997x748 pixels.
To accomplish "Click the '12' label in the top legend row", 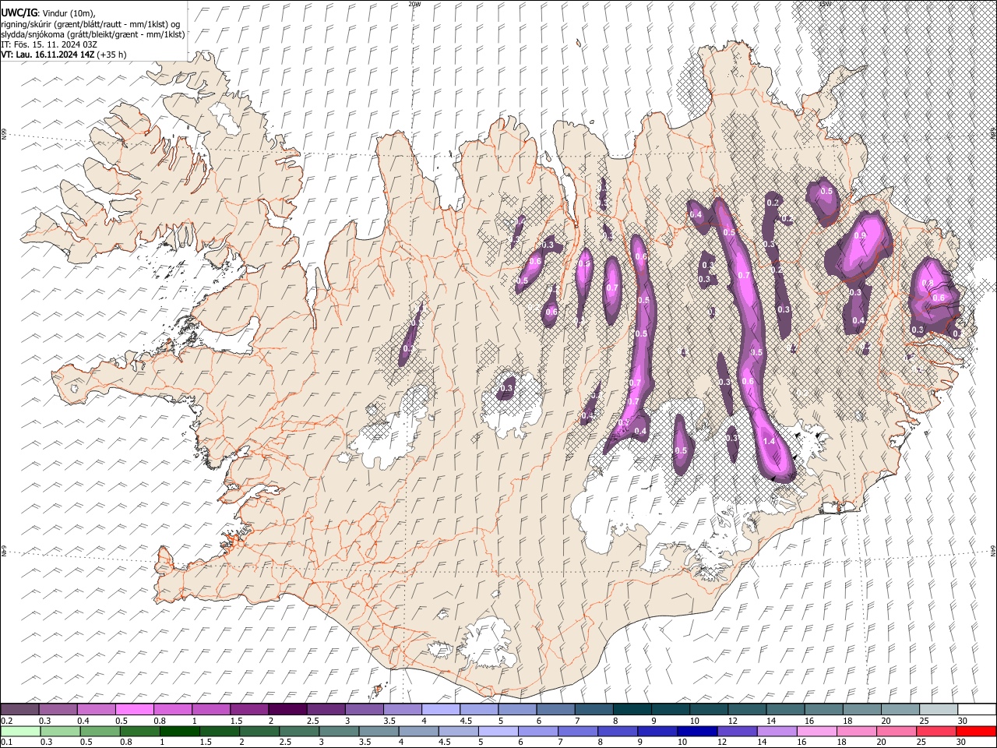I will point(732,720).
